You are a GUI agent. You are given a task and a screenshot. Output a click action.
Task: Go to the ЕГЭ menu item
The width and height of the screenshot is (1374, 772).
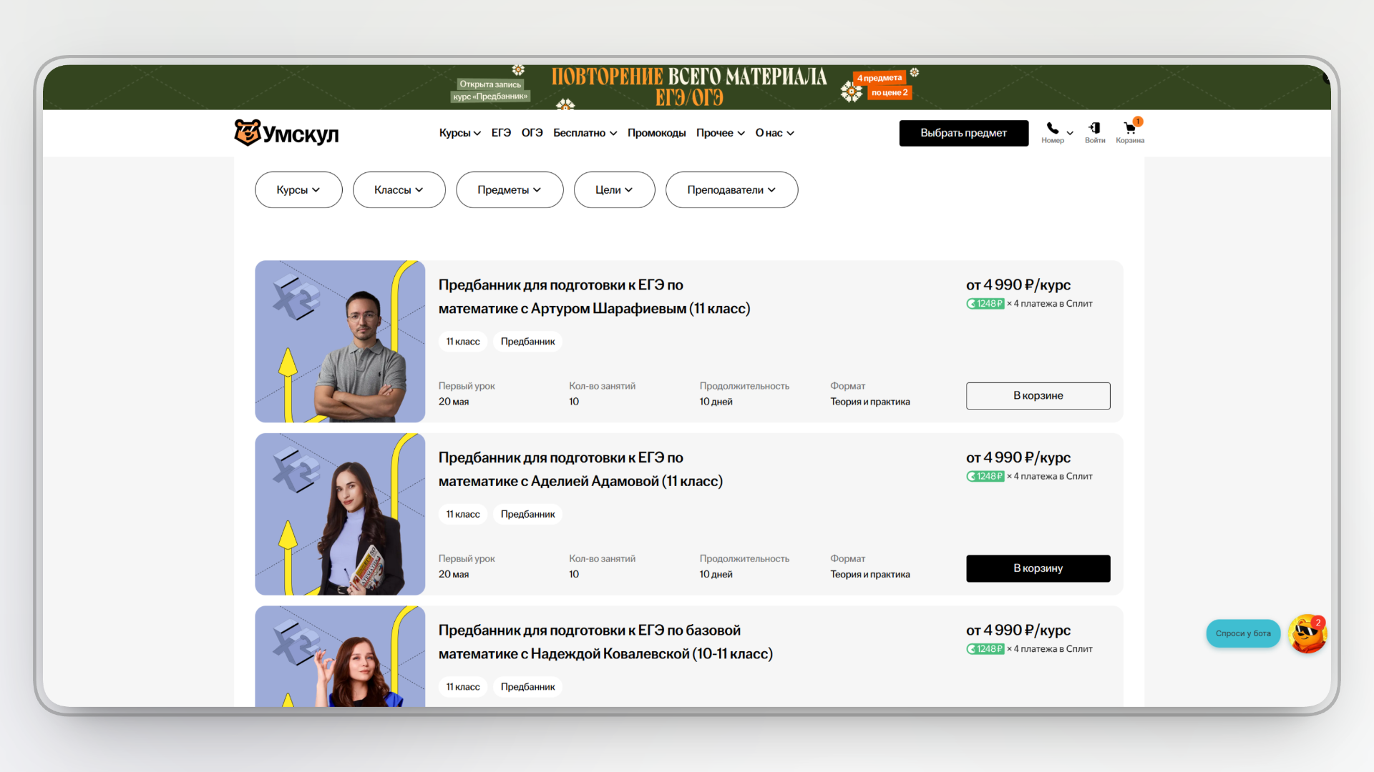point(501,133)
